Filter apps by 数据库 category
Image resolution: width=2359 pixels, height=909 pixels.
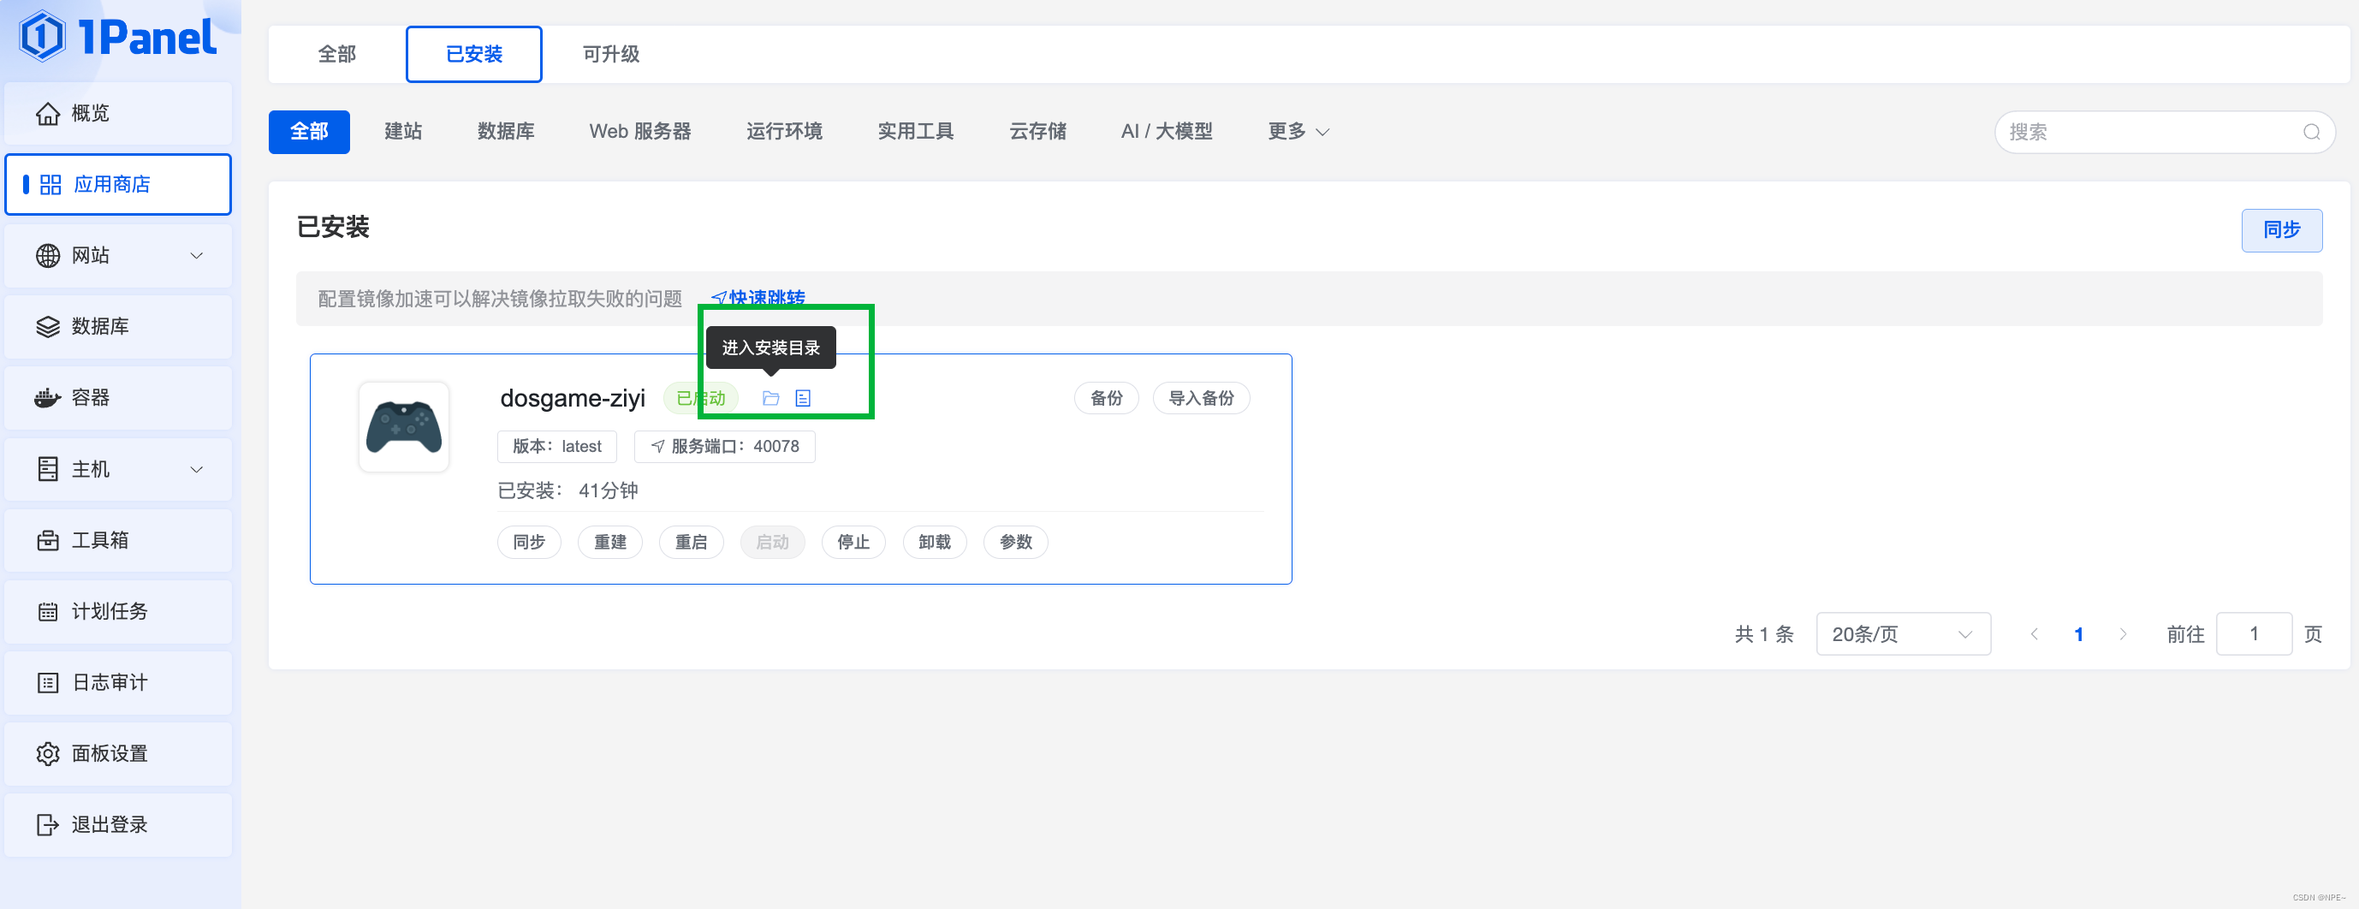click(x=506, y=132)
